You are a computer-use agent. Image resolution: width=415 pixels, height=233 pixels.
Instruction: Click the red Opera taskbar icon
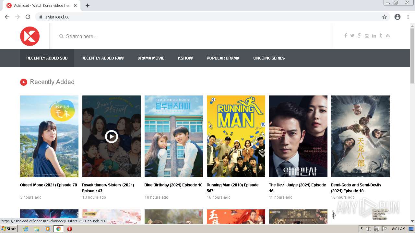[69, 229]
